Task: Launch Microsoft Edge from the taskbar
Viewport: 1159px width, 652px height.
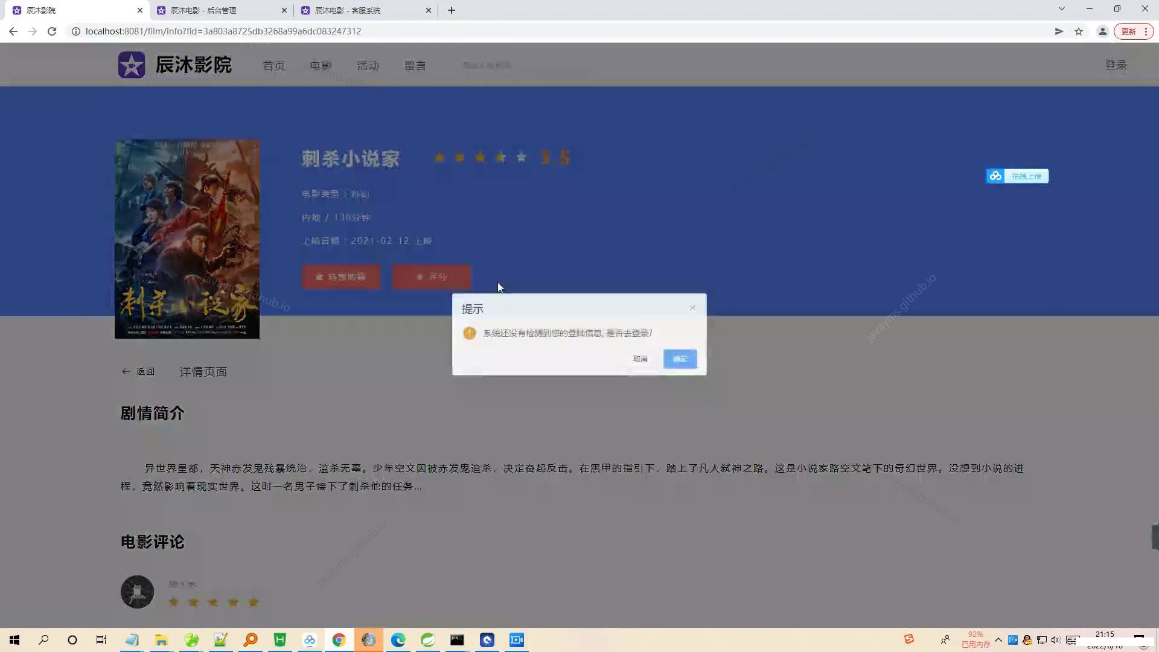Action: (x=398, y=640)
